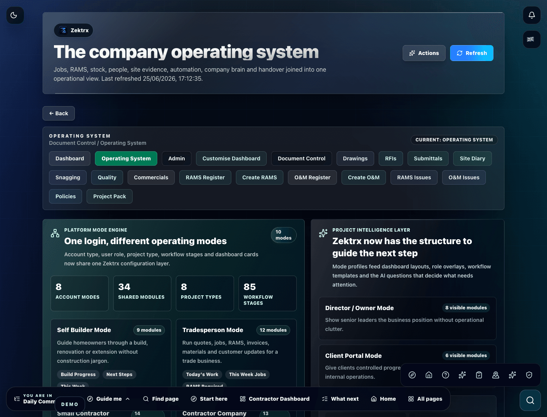Click the 10 modes badge
This screenshot has height=417, width=547.
pos(283,235)
